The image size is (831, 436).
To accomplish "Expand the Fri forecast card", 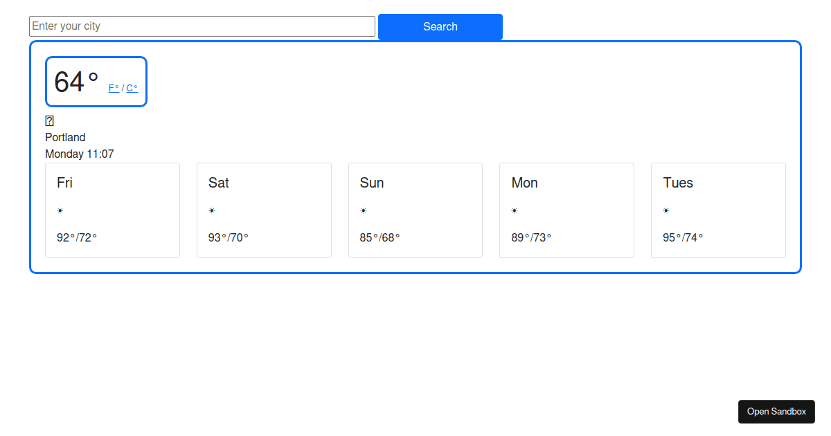I will (112, 210).
